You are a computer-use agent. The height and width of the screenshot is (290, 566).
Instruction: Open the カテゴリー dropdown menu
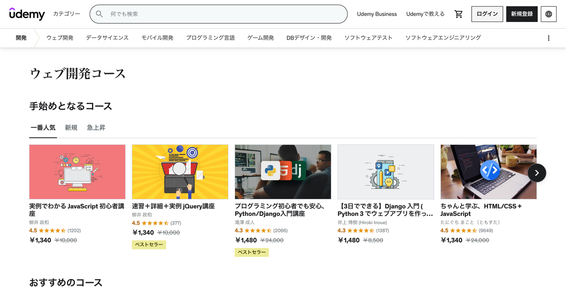click(66, 14)
